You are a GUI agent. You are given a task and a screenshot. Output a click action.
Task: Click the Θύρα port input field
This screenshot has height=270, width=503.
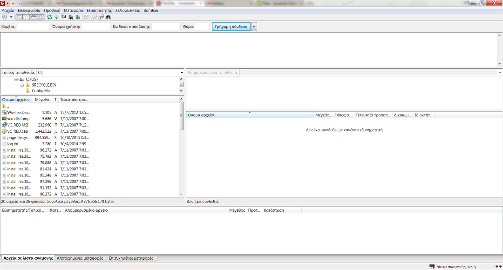click(x=202, y=27)
